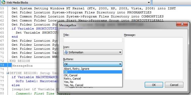Click the Comment: First Time Install line
191x95 pixels.
(x=43, y=93)
